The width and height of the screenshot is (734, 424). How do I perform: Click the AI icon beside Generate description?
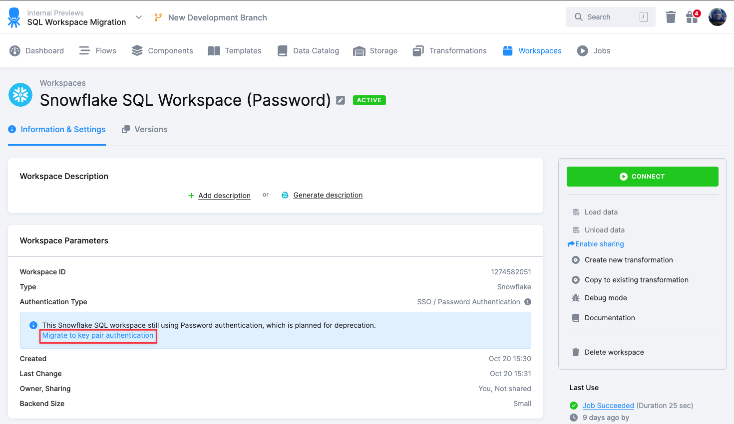point(285,195)
